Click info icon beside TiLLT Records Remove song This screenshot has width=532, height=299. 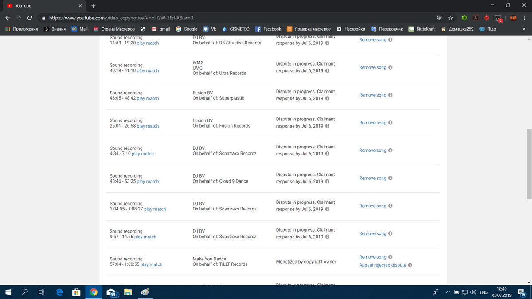click(x=391, y=257)
